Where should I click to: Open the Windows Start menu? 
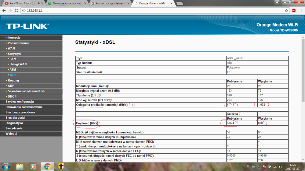point(6,166)
